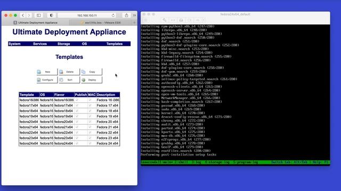Toggle Publish checkbox for fedora21x64
341x191 pixels.
pyautogui.click(x=77, y=127)
